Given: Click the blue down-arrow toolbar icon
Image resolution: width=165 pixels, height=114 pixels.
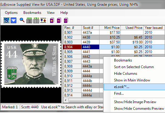Looking at the screenshot, I should pos(13,21).
